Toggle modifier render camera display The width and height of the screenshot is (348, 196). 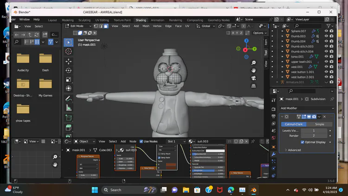point(314,116)
